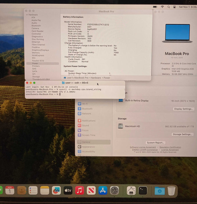Image resolution: width=197 pixels, height=204 pixels.
Task: Click Hardware in path bar breadcrumb
Action: tap(96, 78)
